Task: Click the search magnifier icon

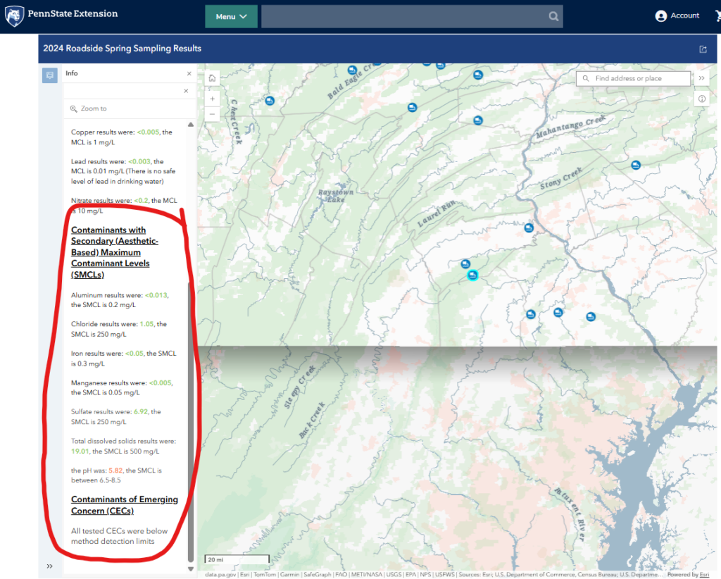Action: (553, 17)
